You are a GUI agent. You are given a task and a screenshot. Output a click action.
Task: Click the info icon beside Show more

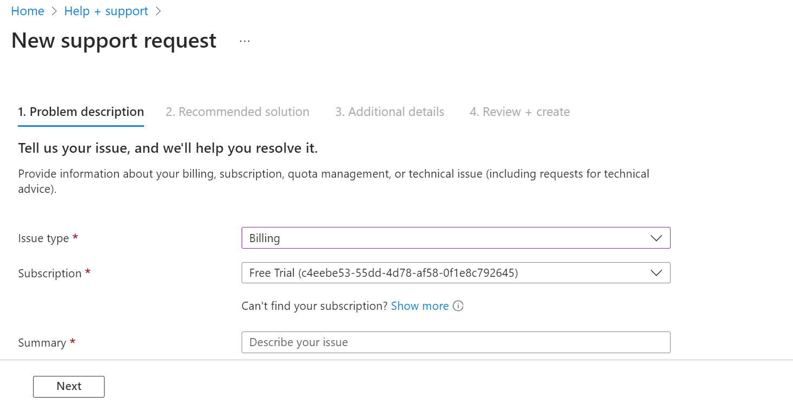458,306
